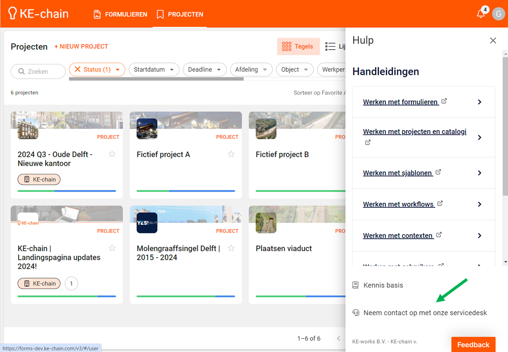This screenshot has width=508, height=352.
Task: Click the Nieuw Project button
Action: click(81, 47)
